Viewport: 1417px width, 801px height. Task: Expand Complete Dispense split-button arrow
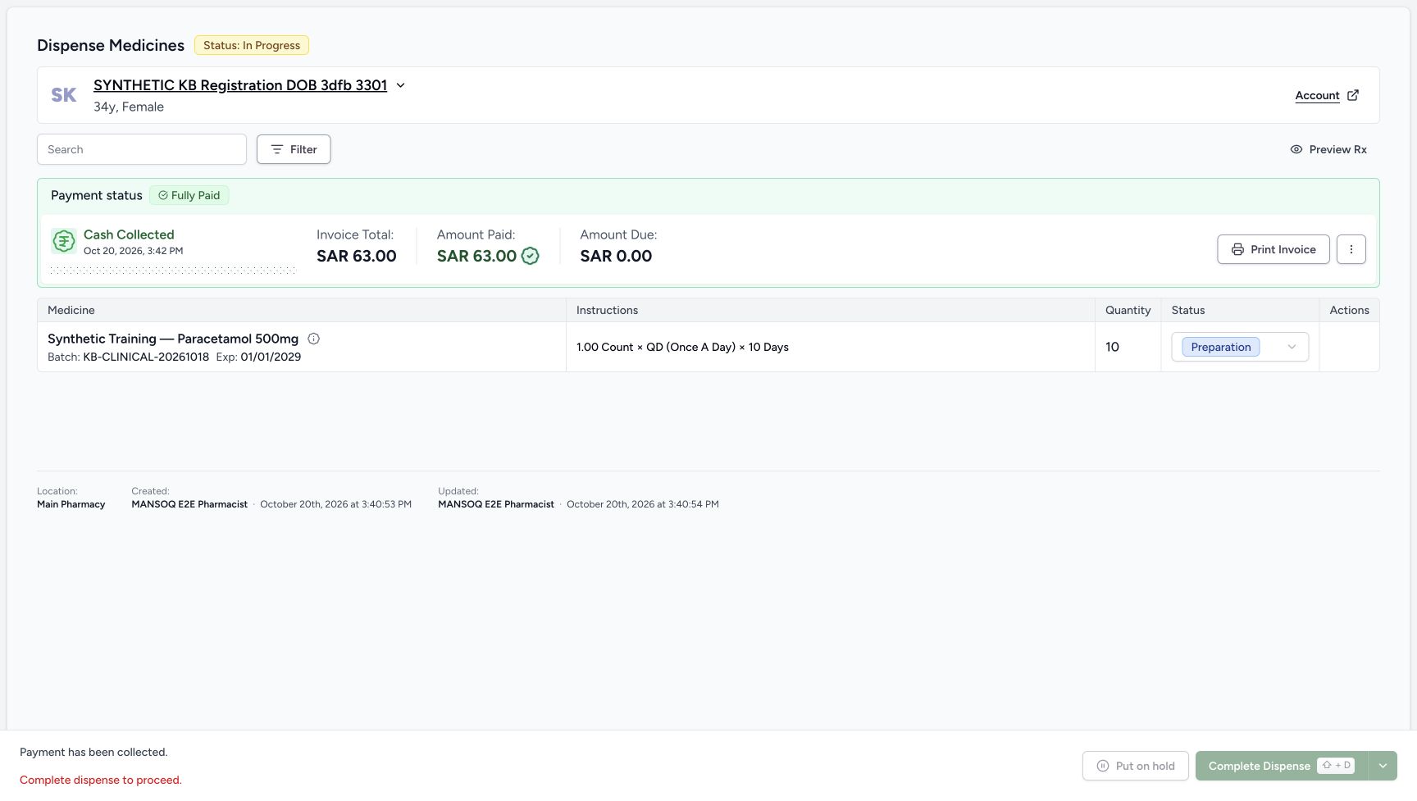tap(1383, 766)
